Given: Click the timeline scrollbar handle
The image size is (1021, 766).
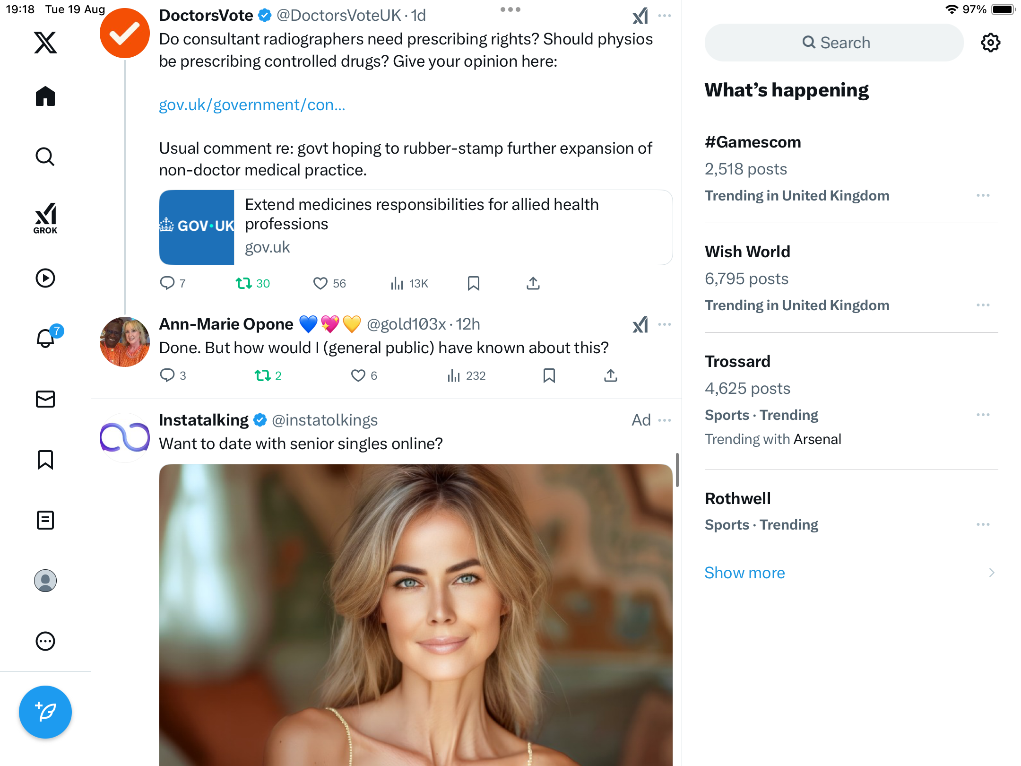Looking at the screenshot, I should tap(677, 470).
